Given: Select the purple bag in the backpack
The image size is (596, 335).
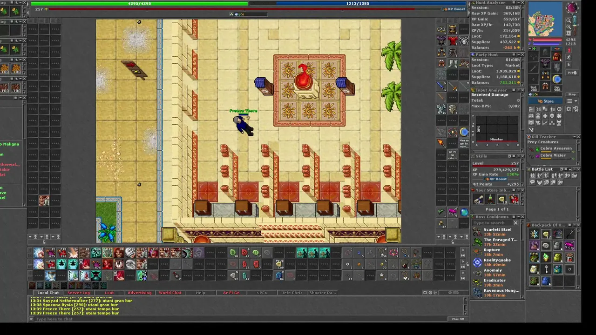Looking at the screenshot, I should coord(534,246).
